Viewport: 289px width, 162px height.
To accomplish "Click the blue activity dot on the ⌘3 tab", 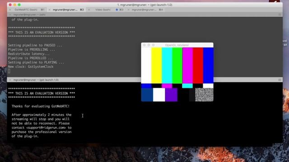I will pos(117,10).
